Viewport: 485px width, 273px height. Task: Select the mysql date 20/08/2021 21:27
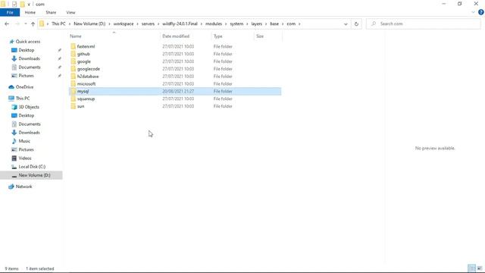pos(178,91)
